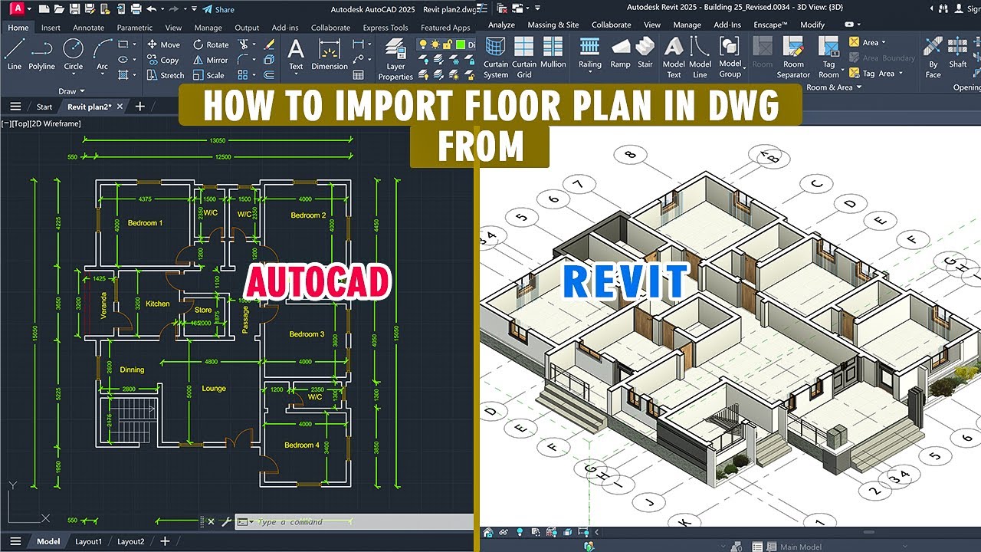981x552 pixels.
Task: Select the Ramp tool in Revit
Action: point(620,54)
